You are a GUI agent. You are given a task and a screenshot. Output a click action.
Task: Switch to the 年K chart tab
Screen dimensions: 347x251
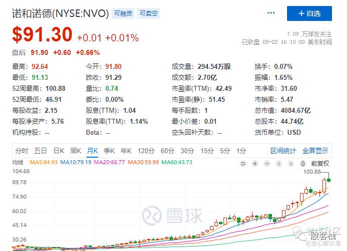[x=126, y=151]
